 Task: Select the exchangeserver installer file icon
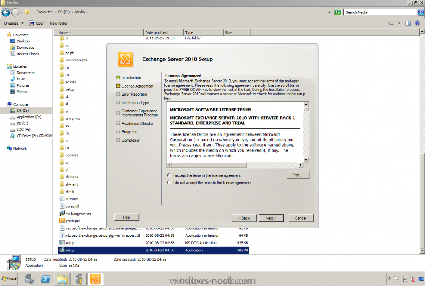62,213
